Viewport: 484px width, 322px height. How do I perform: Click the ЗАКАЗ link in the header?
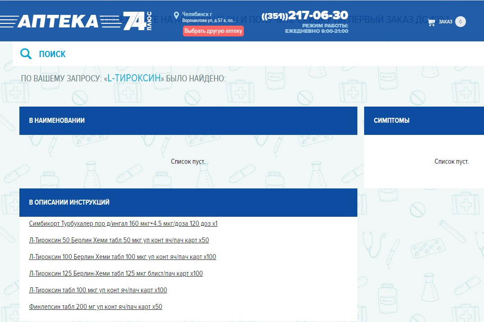tap(445, 22)
